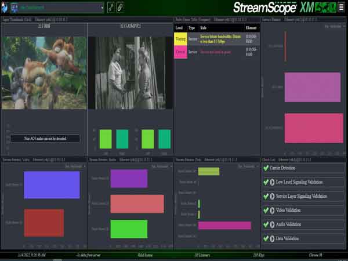This screenshot has height=261, width=348.
Task: Click the monitor icon beside source name
Action: click(14, 8)
